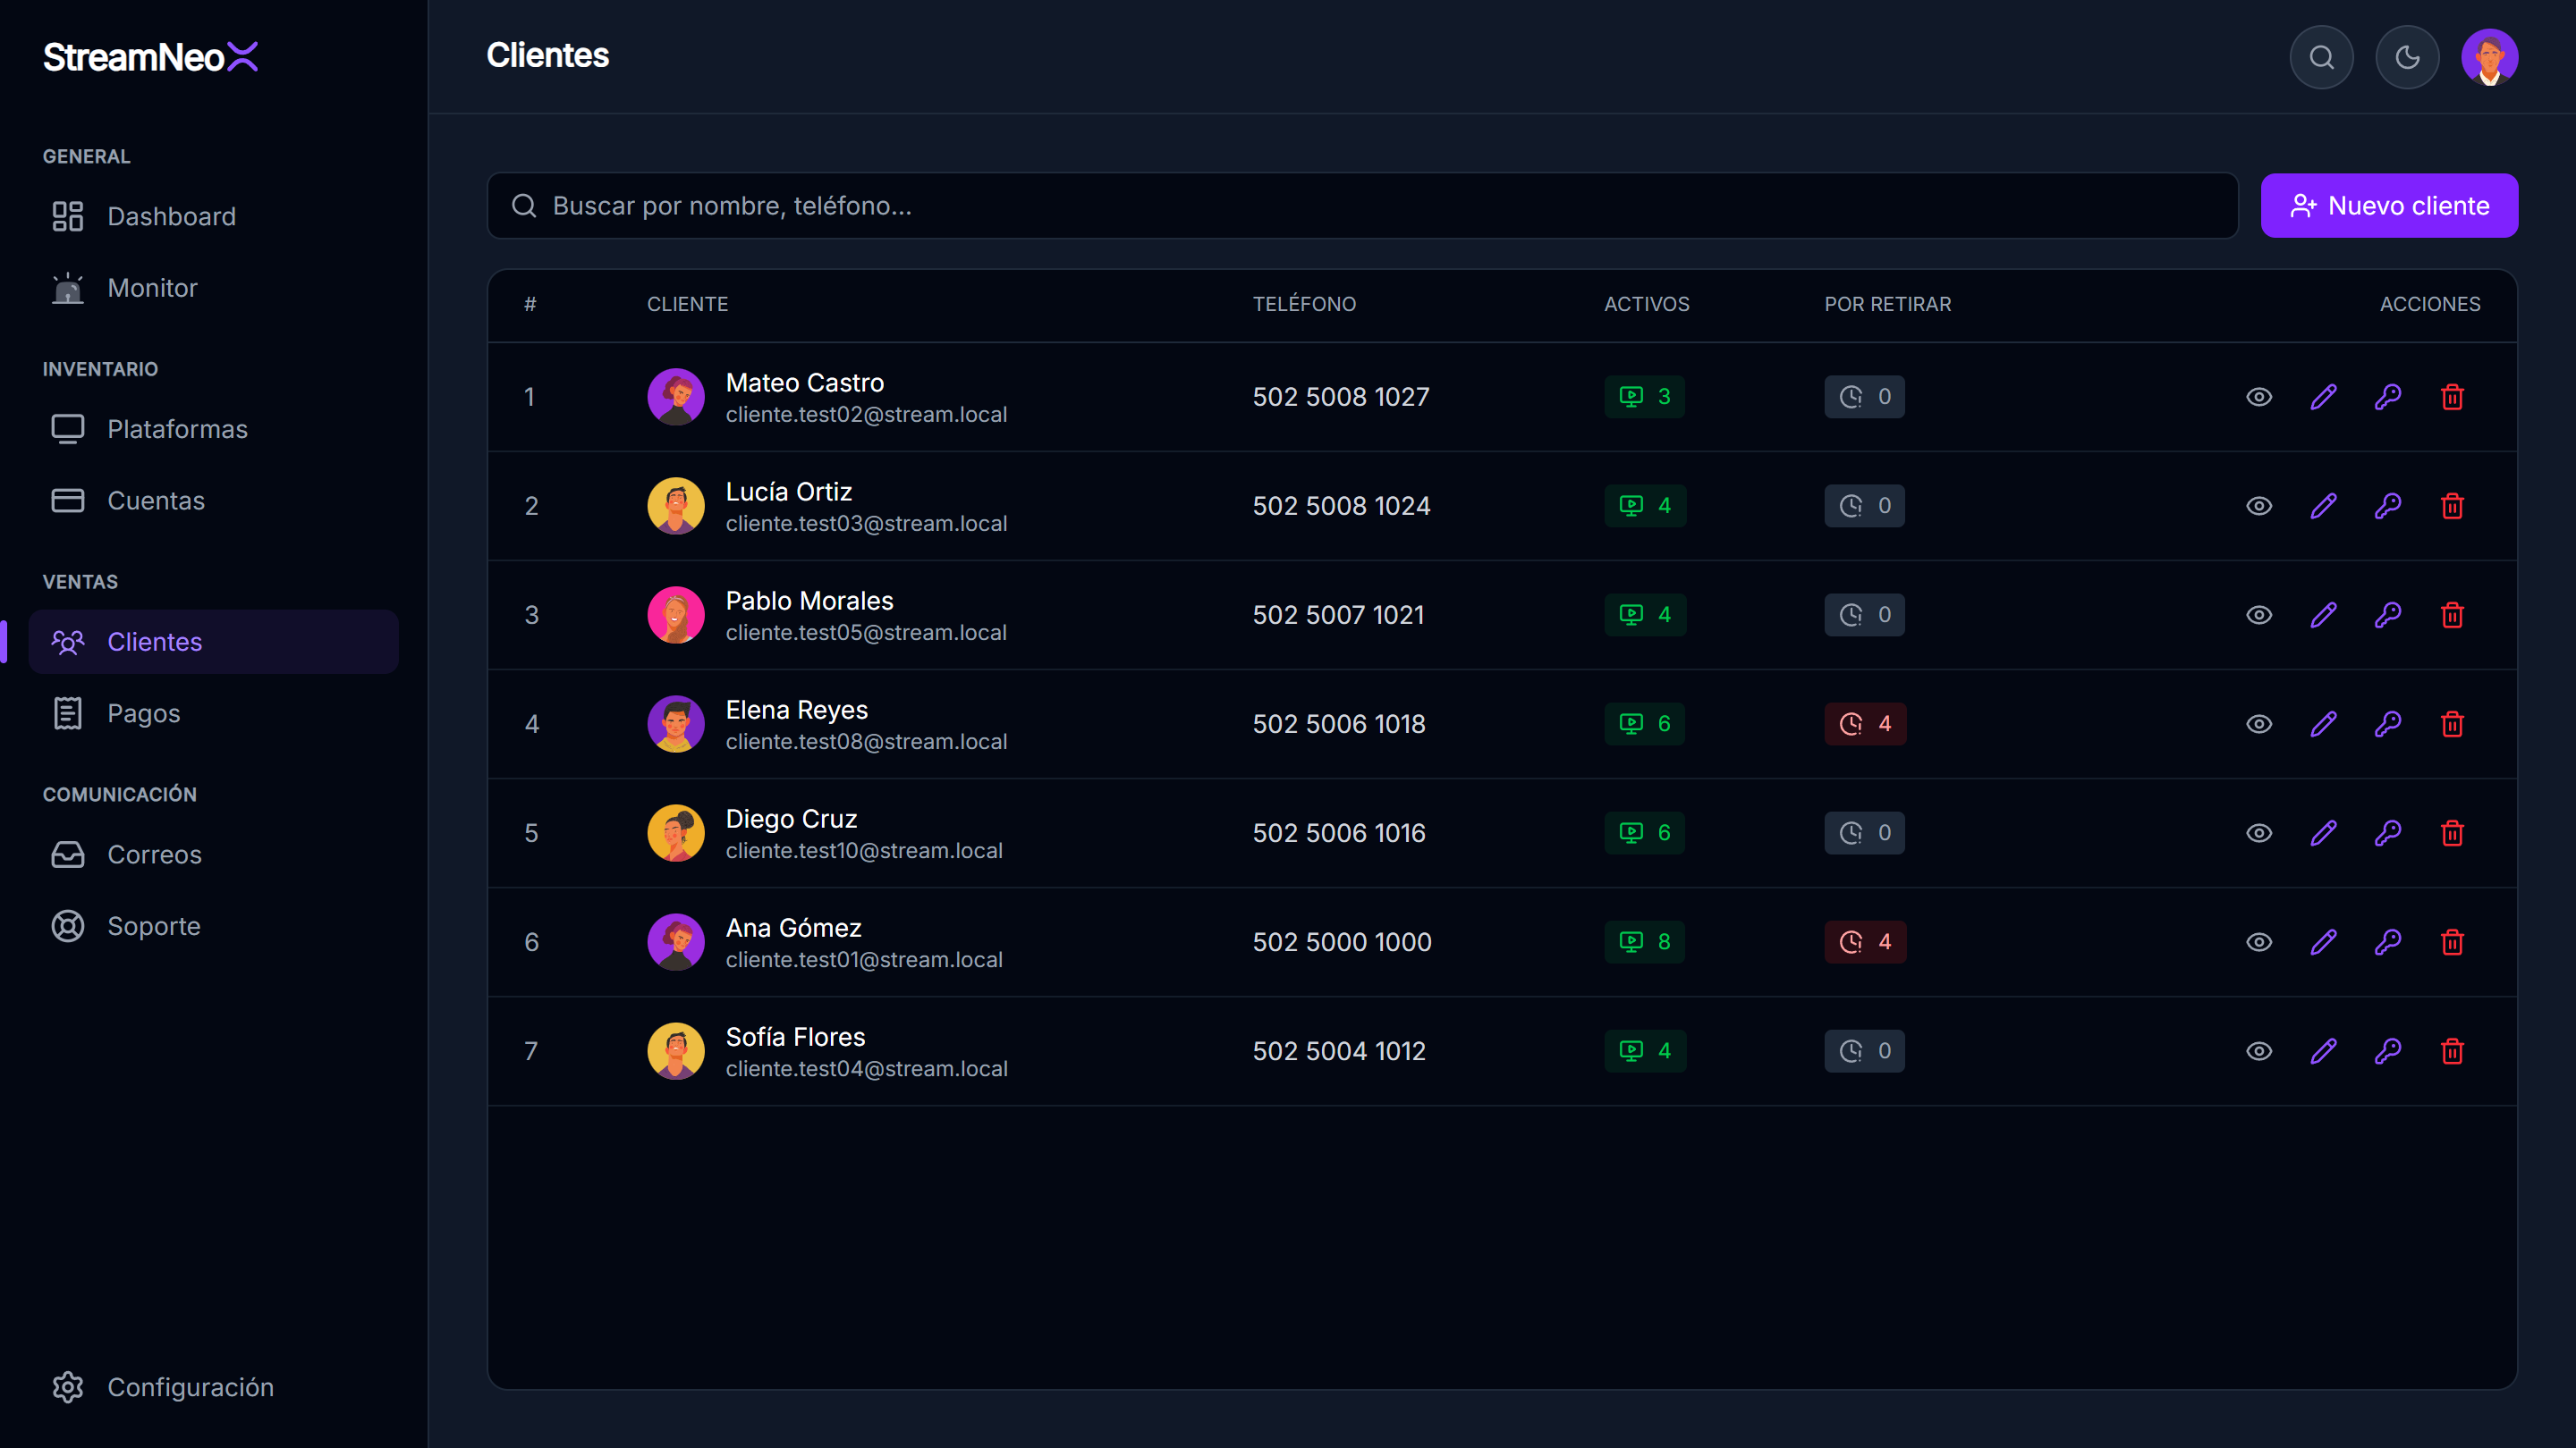
Task: Click the StreamNeo logo
Action: 151,57
